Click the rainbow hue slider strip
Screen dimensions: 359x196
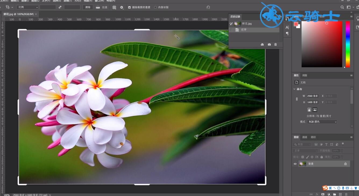click(348, 44)
